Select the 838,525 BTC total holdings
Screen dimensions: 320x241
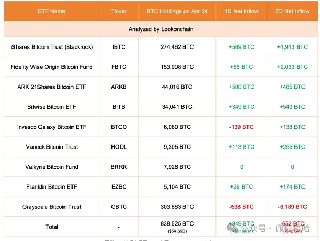176,224
